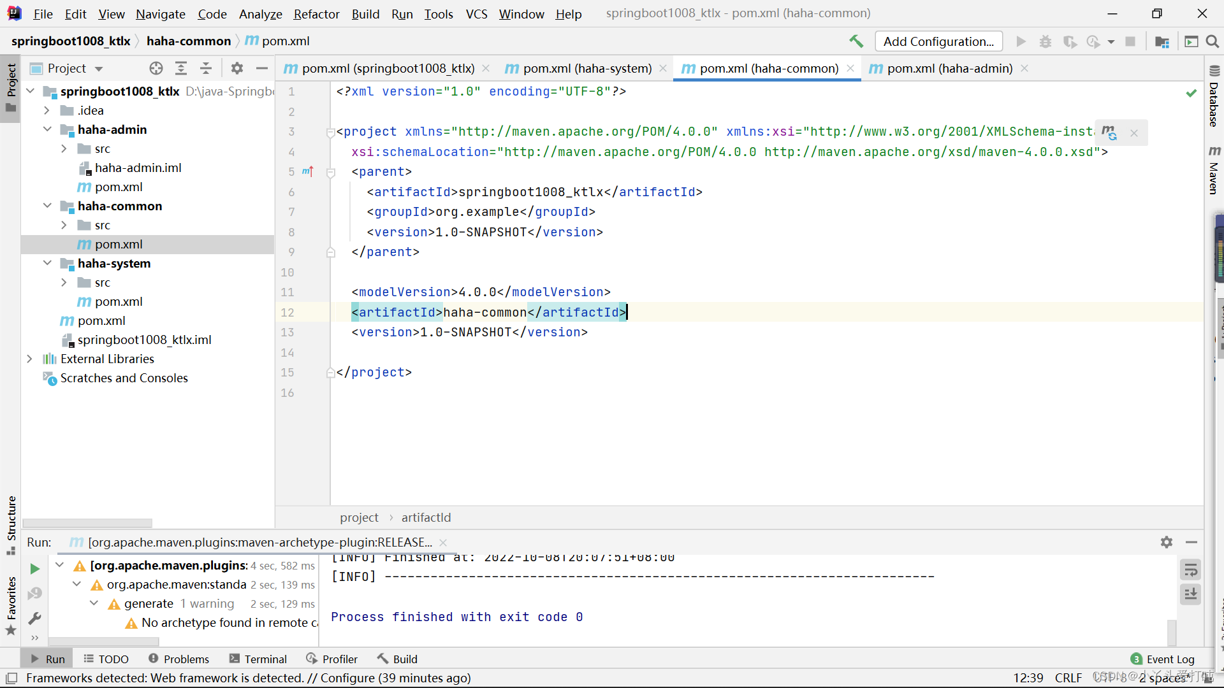This screenshot has width=1224, height=688.
Task: Click the Terminal tab in bottom panel
Action: [x=266, y=659]
